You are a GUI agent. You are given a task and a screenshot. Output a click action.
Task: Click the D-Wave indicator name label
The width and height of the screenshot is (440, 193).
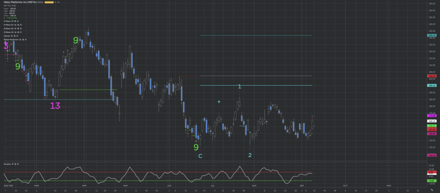pos(7,21)
